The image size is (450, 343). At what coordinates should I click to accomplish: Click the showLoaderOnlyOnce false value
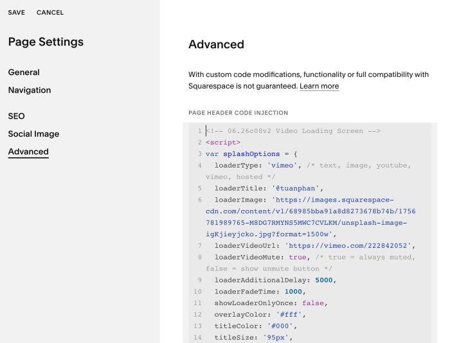coord(313,303)
